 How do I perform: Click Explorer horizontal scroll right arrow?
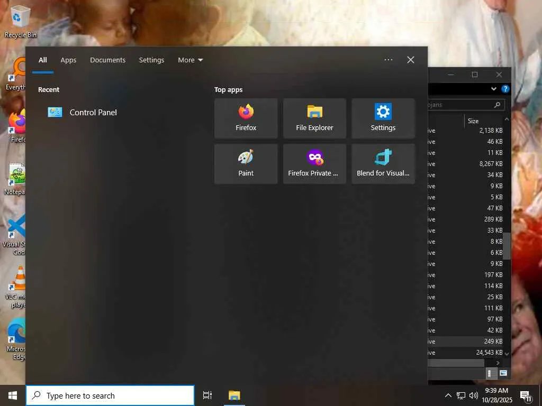(498, 363)
